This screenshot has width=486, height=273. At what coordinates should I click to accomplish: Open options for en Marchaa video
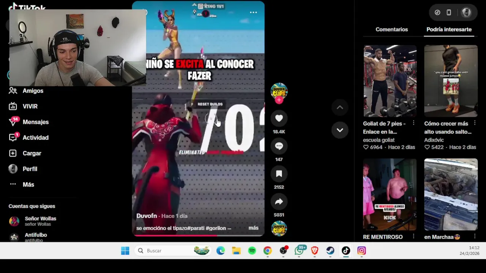click(475, 237)
